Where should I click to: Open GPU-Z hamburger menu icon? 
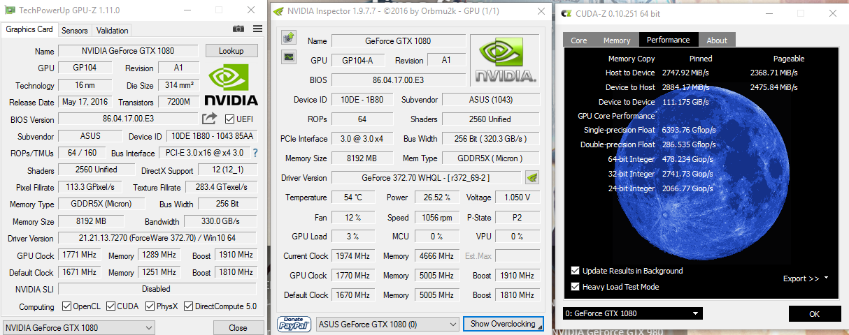[x=257, y=29]
